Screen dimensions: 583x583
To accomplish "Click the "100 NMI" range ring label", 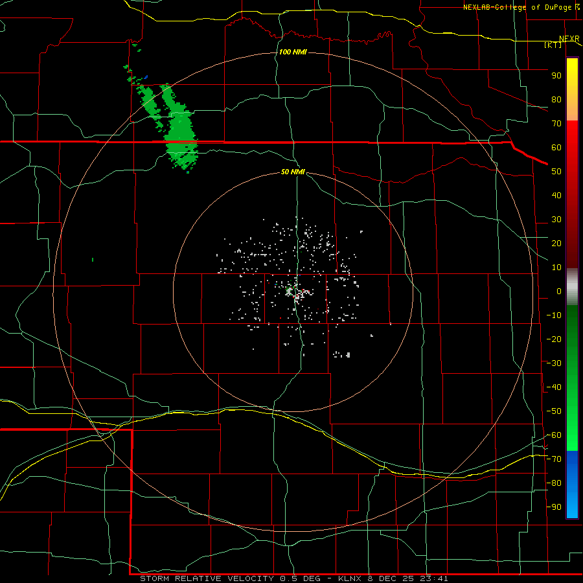I will 293,52.
